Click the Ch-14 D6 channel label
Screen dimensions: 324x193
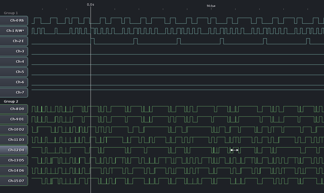point(14,171)
